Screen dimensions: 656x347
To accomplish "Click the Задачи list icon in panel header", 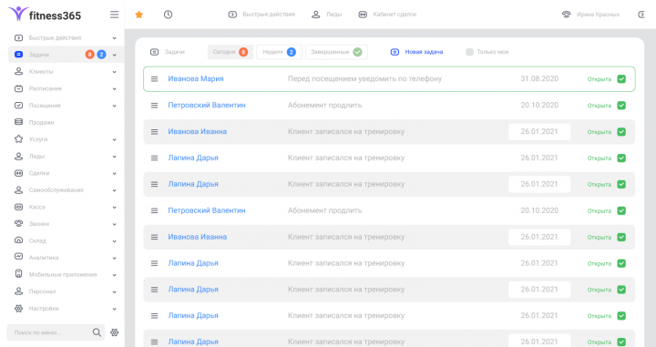I will click(x=154, y=52).
